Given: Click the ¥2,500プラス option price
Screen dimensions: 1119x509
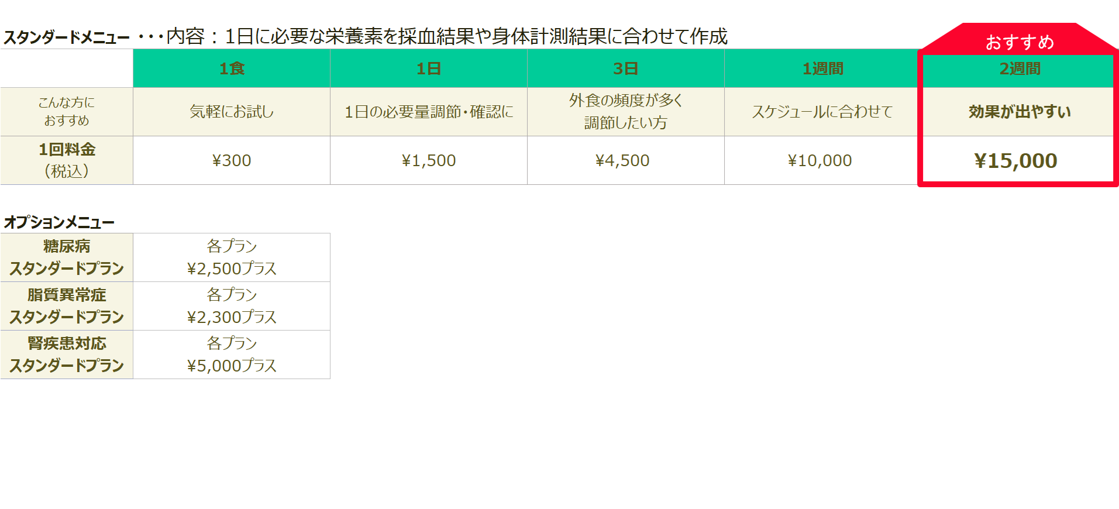Looking at the screenshot, I should 232,269.
